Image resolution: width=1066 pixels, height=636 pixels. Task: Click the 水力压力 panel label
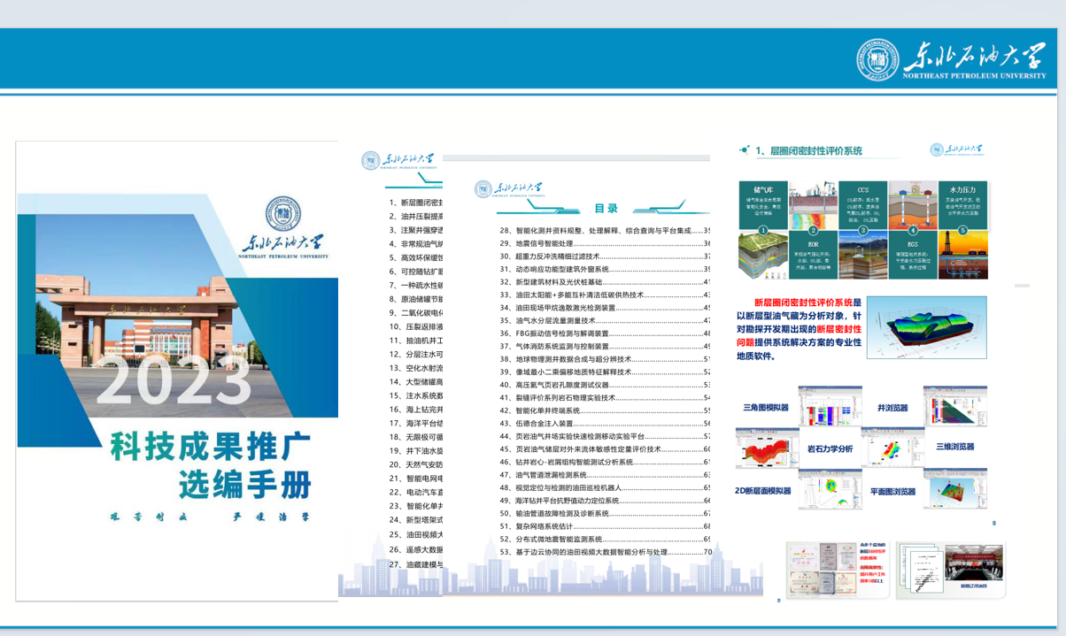pos(962,189)
